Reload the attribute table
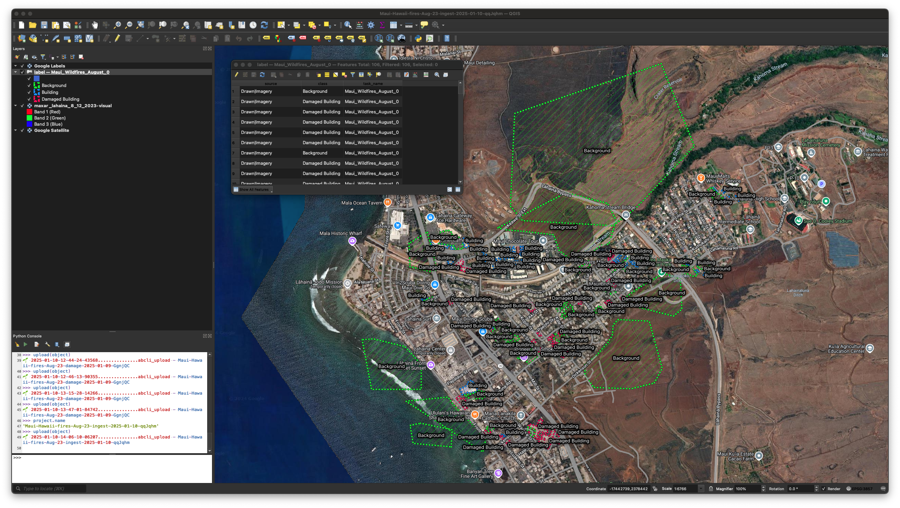 (262, 75)
